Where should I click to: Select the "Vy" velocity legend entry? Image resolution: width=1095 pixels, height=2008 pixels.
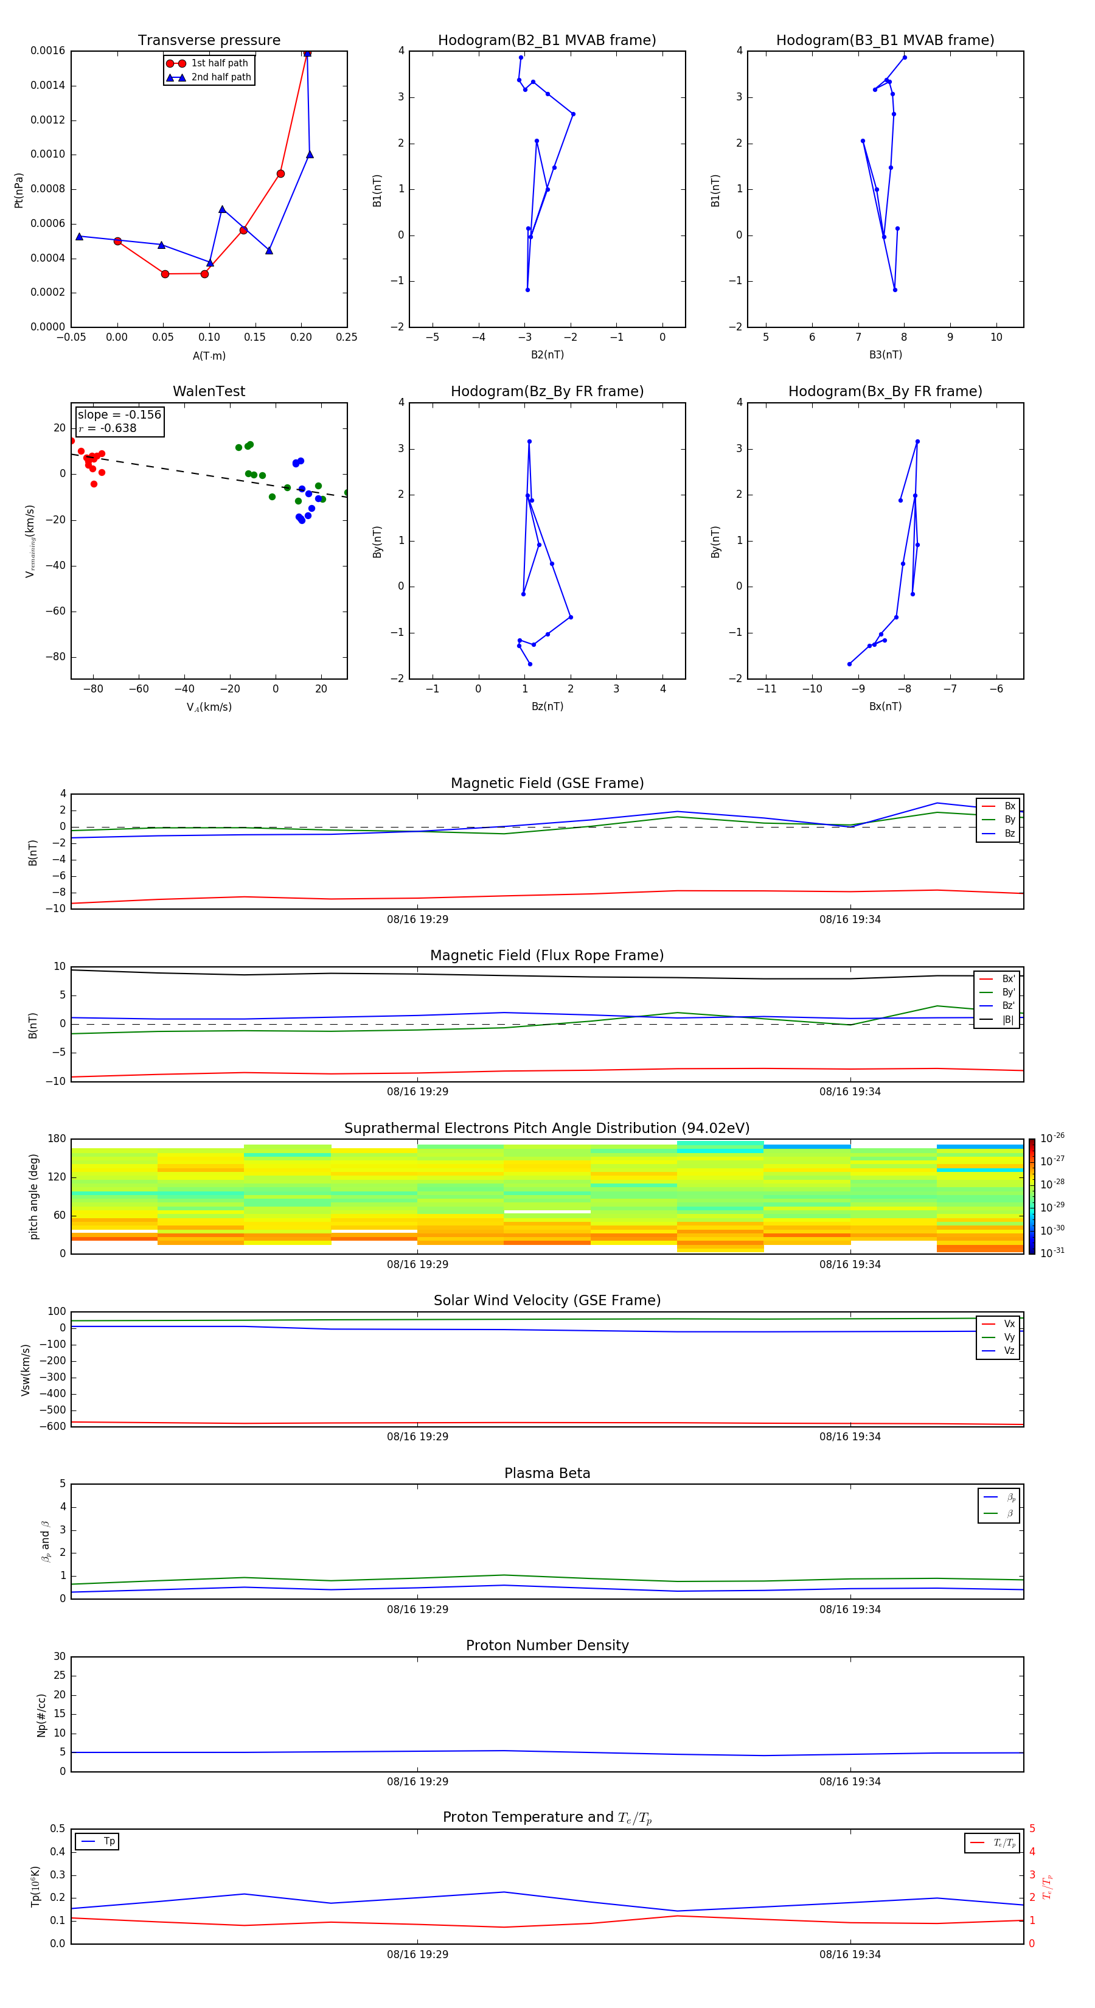coord(998,1337)
